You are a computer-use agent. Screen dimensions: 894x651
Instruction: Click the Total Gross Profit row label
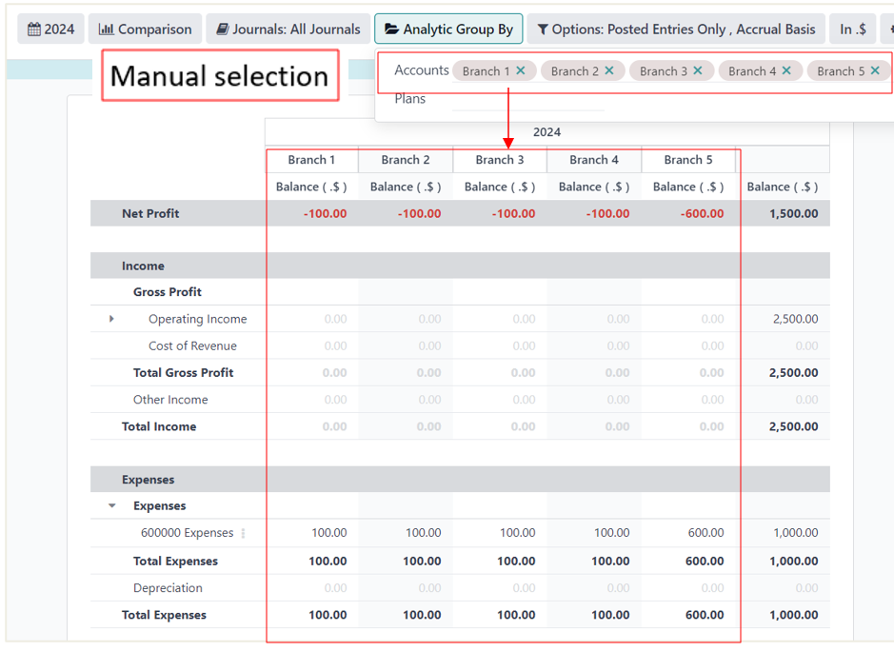(x=183, y=372)
